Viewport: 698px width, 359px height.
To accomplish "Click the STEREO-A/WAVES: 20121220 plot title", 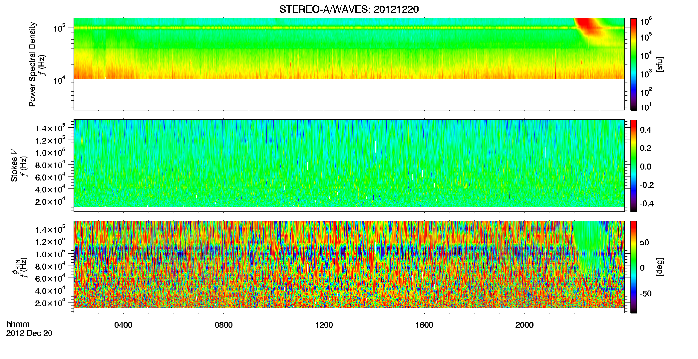I will coord(349,9).
